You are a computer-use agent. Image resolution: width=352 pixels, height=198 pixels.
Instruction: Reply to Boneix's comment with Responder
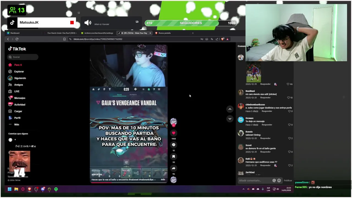click(x=265, y=138)
